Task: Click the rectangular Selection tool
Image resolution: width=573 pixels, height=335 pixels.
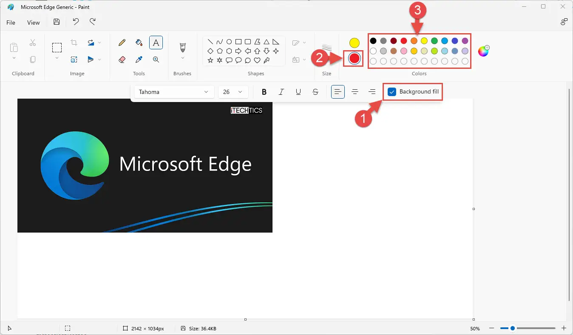Action: coord(57,47)
